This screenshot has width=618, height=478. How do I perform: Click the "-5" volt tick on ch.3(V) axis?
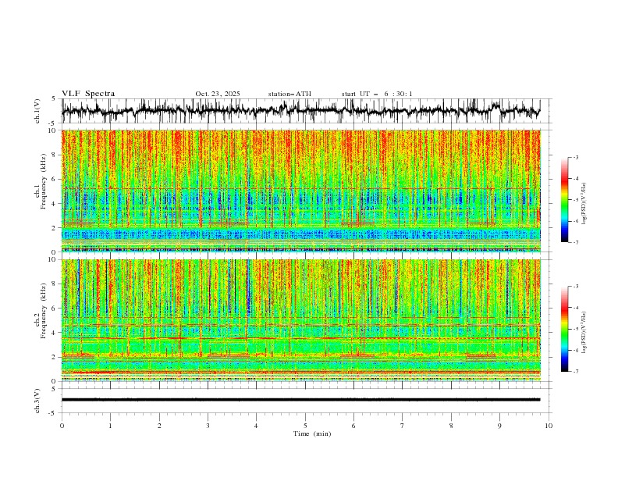coord(52,413)
